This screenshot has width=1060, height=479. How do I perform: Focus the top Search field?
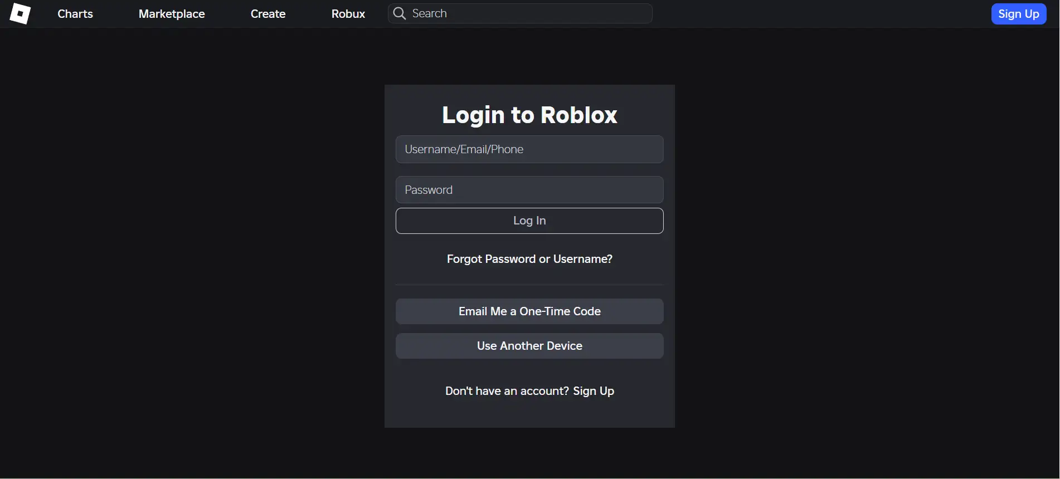(520, 13)
